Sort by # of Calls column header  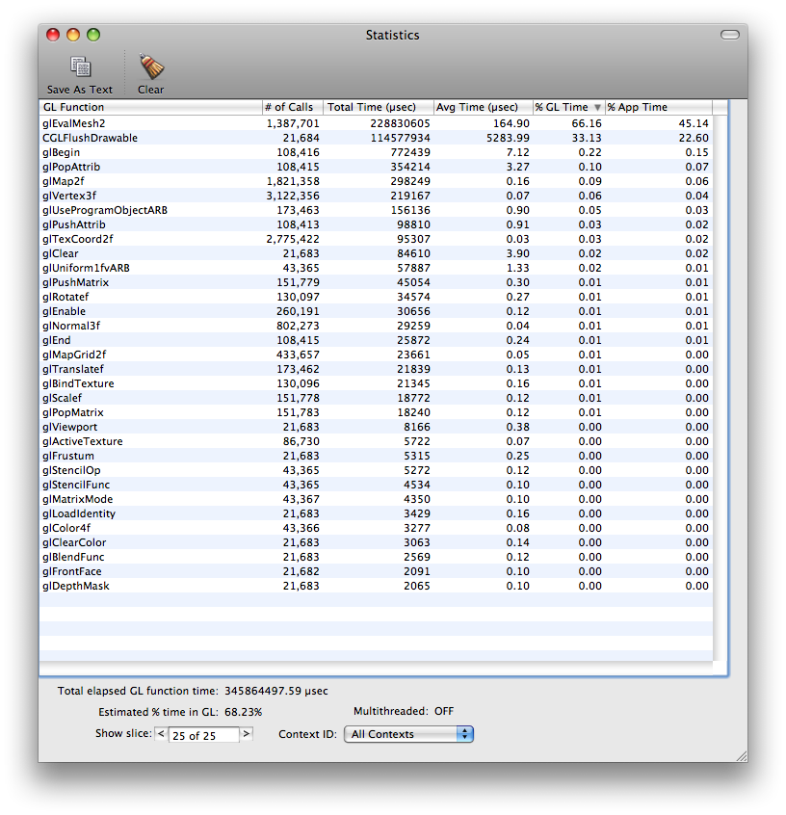[293, 107]
